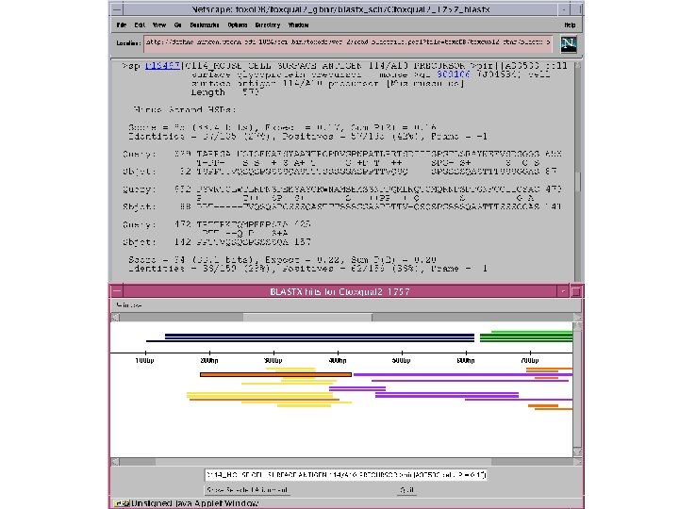679x509 pixels.
Task: Click upper scrollbar left arrow in applet
Action: [115, 318]
